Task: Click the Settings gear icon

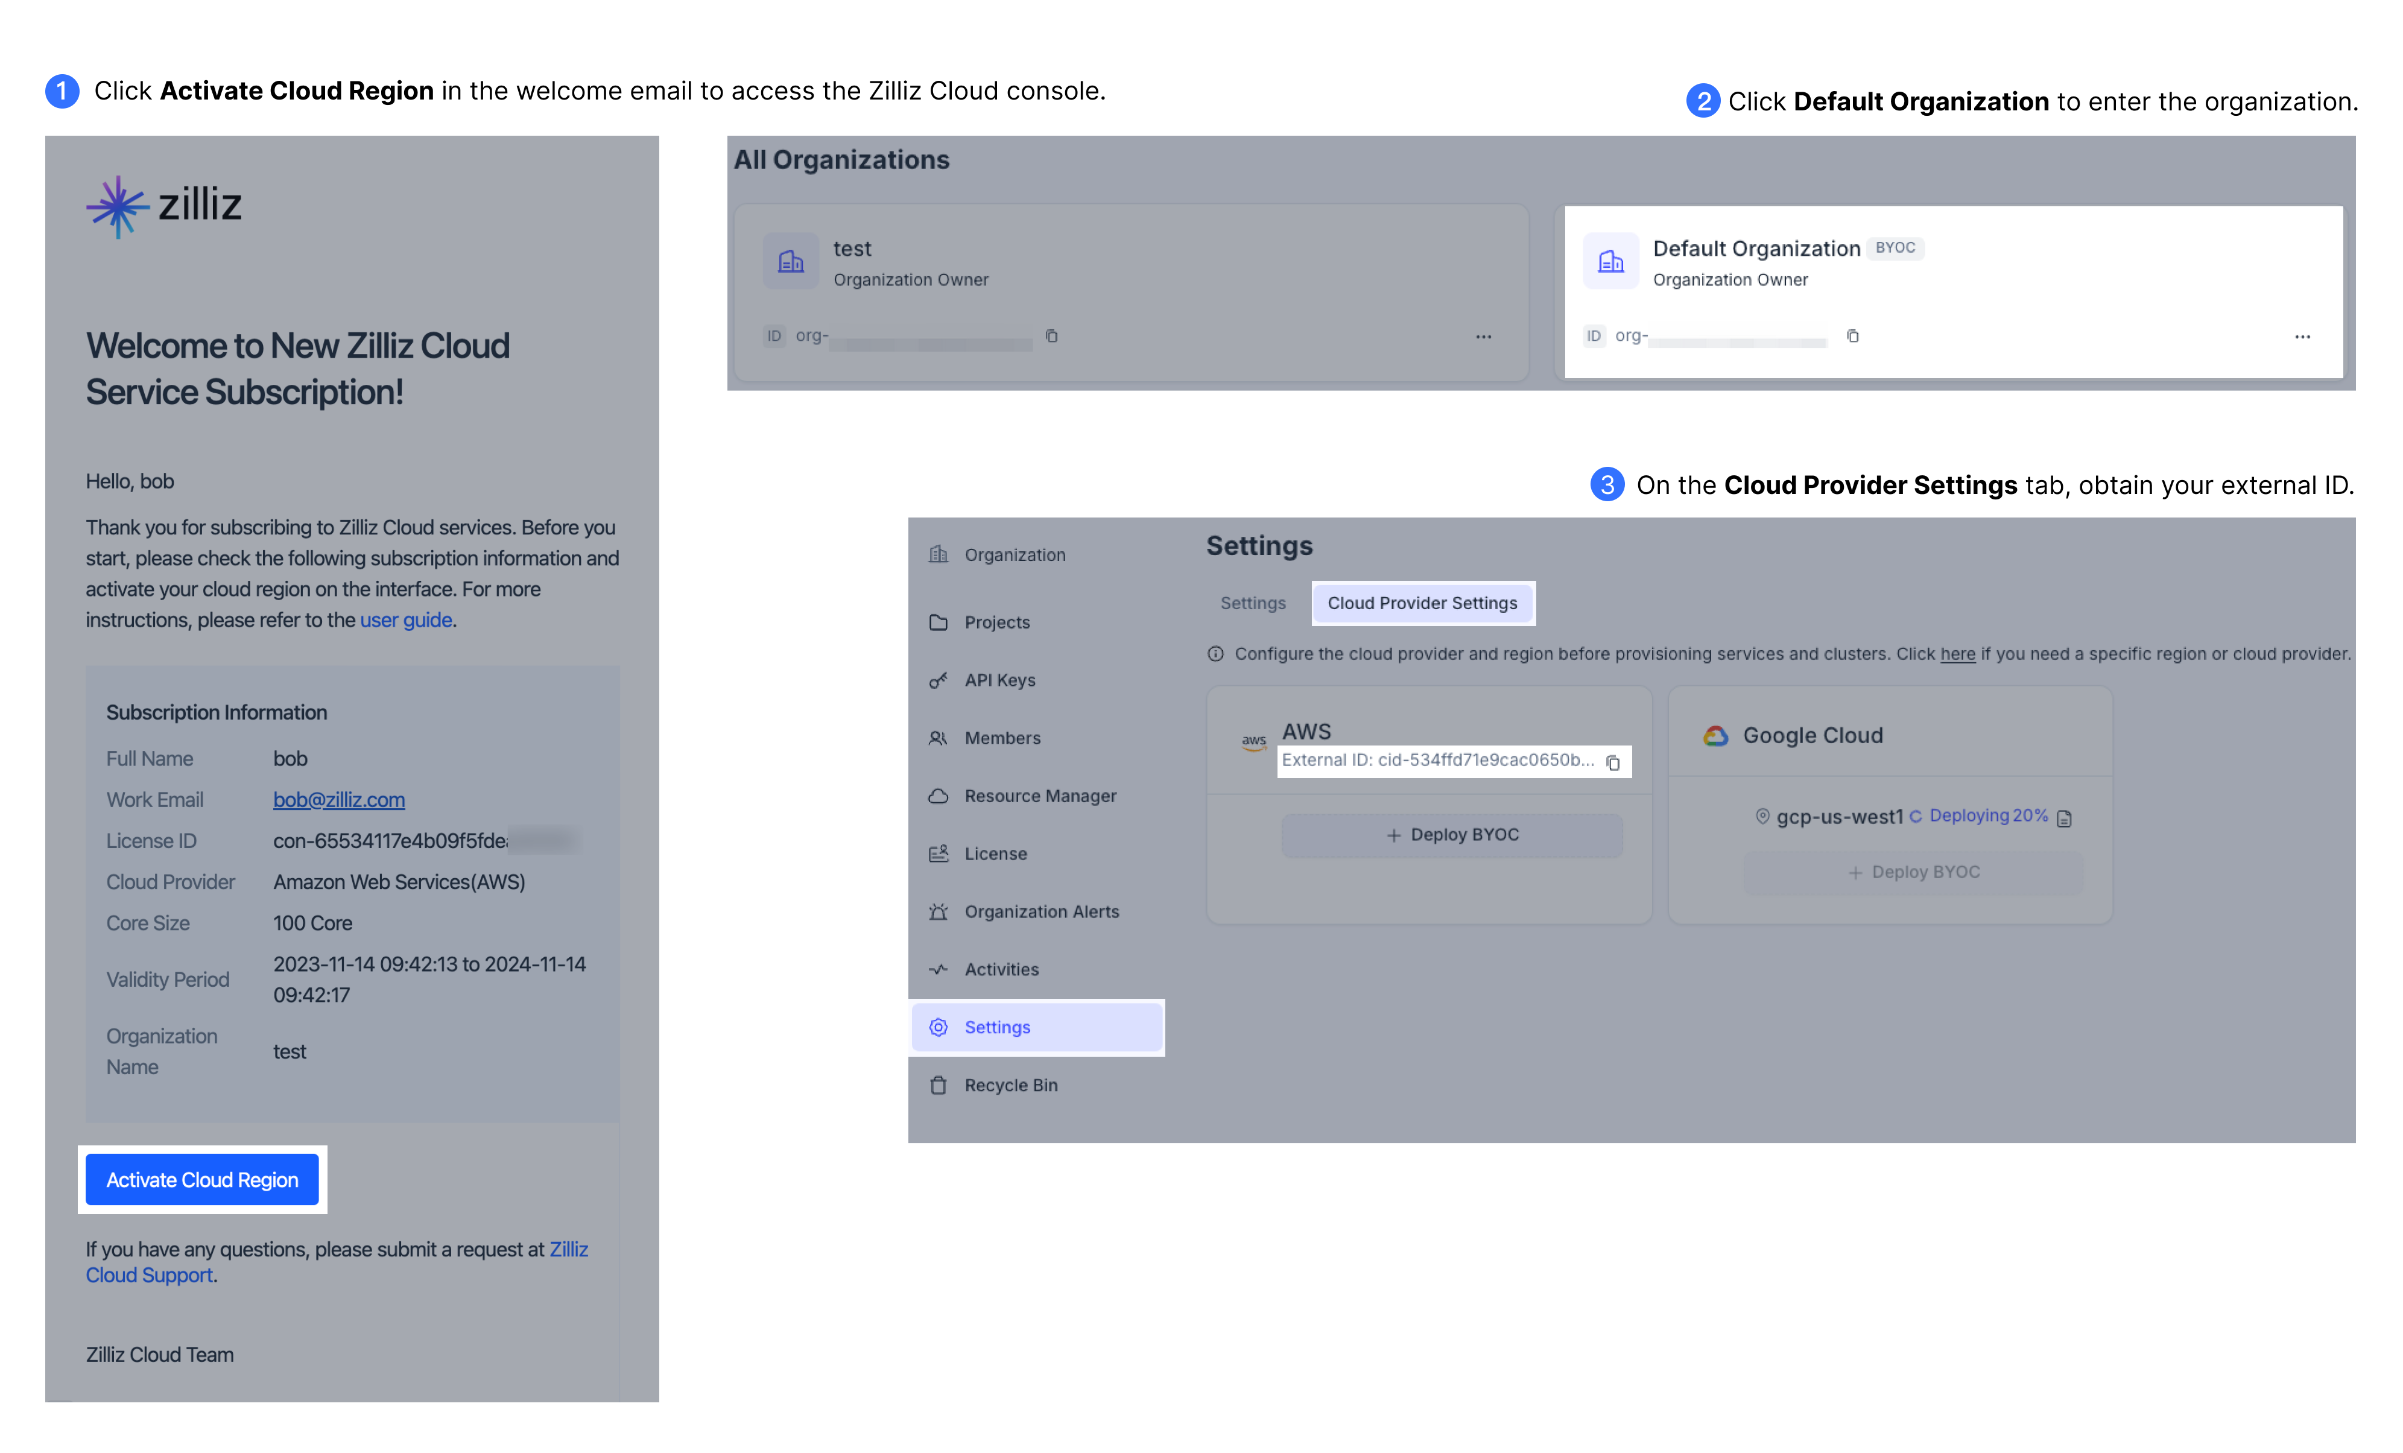Action: coord(938,1027)
